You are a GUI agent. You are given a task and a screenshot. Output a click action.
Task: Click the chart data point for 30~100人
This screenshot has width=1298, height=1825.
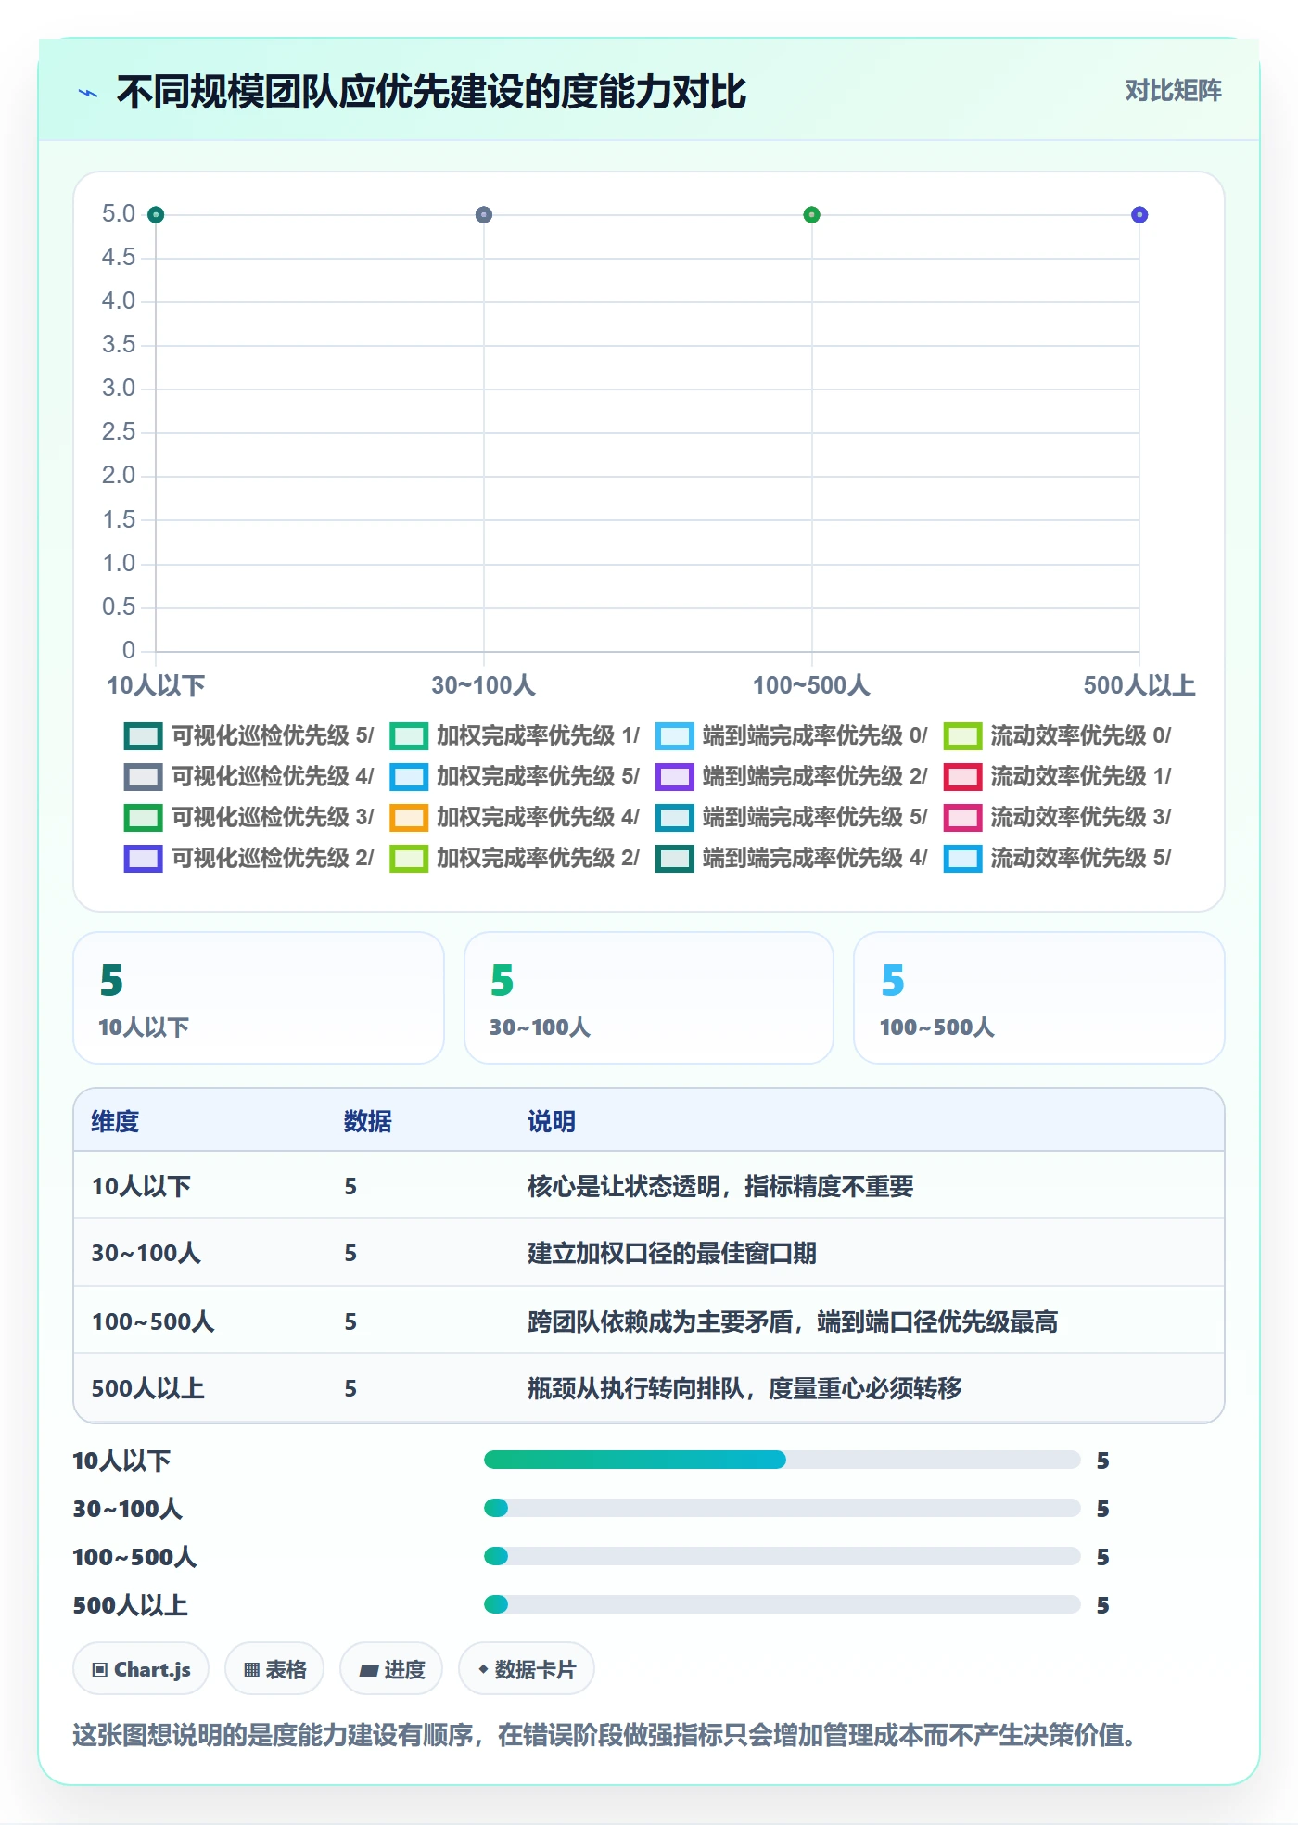(x=484, y=215)
